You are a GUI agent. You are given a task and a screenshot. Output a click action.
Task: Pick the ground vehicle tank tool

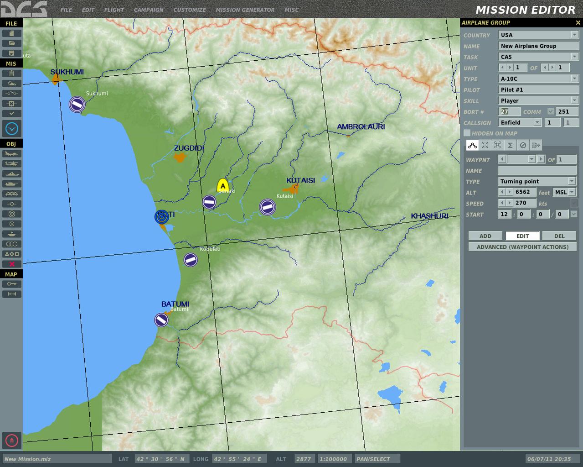coord(11,184)
